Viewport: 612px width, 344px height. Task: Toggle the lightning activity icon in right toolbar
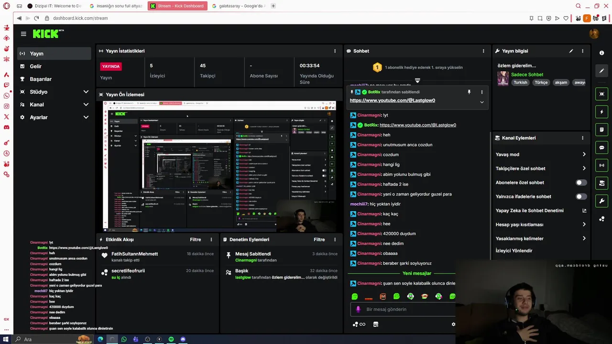click(x=601, y=112)
